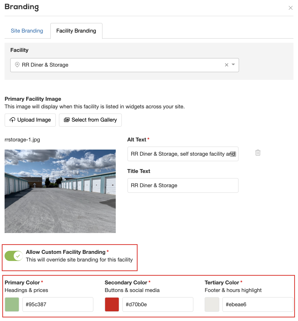Viewport: 298px width, 321px height.
Task: Click the Title Text input field
Action: (x=183, y=185)
